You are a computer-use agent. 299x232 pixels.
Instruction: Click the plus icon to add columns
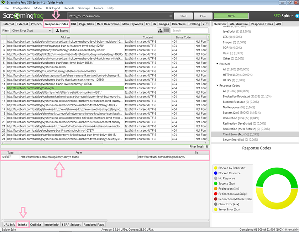pyautogui.click(x=208, y=37)
